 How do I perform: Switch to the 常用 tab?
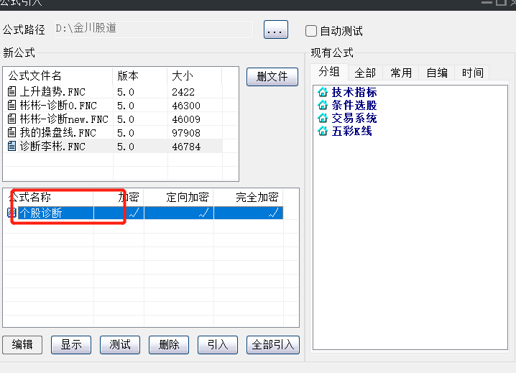tap(401, 73)
